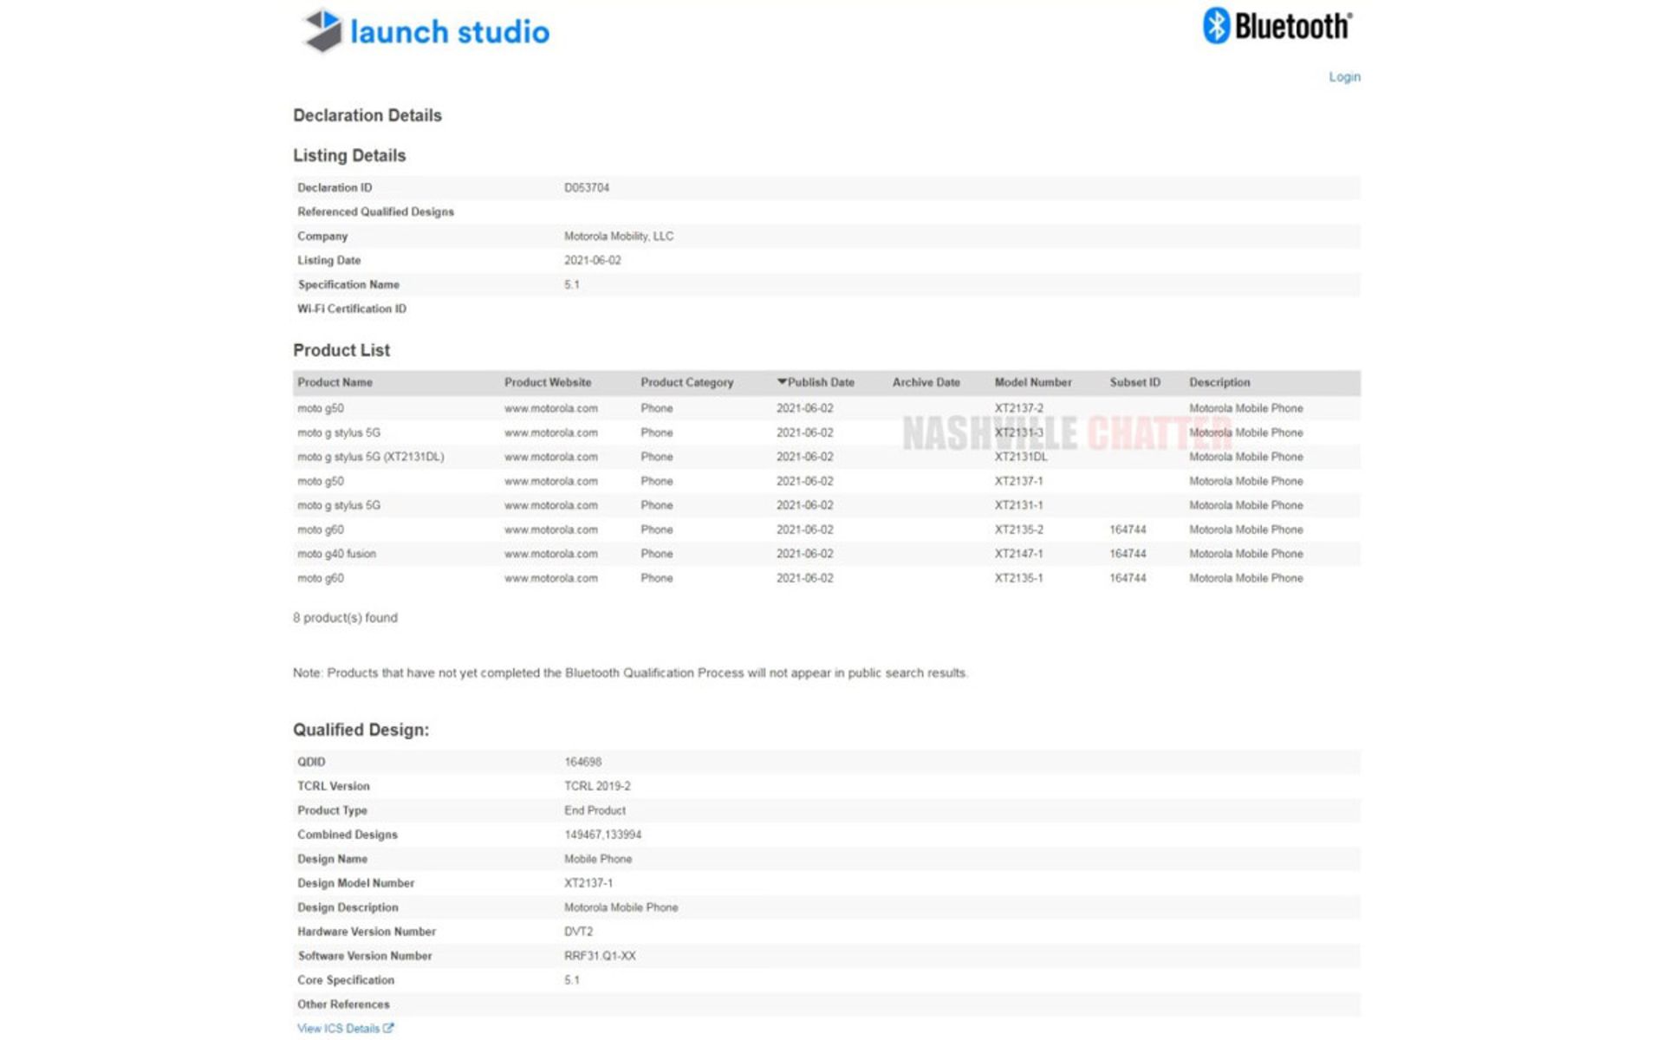Open www.motorola.com in moto g40 fusion row
Screen dimensions: 1664x1040
coord(550,554)
